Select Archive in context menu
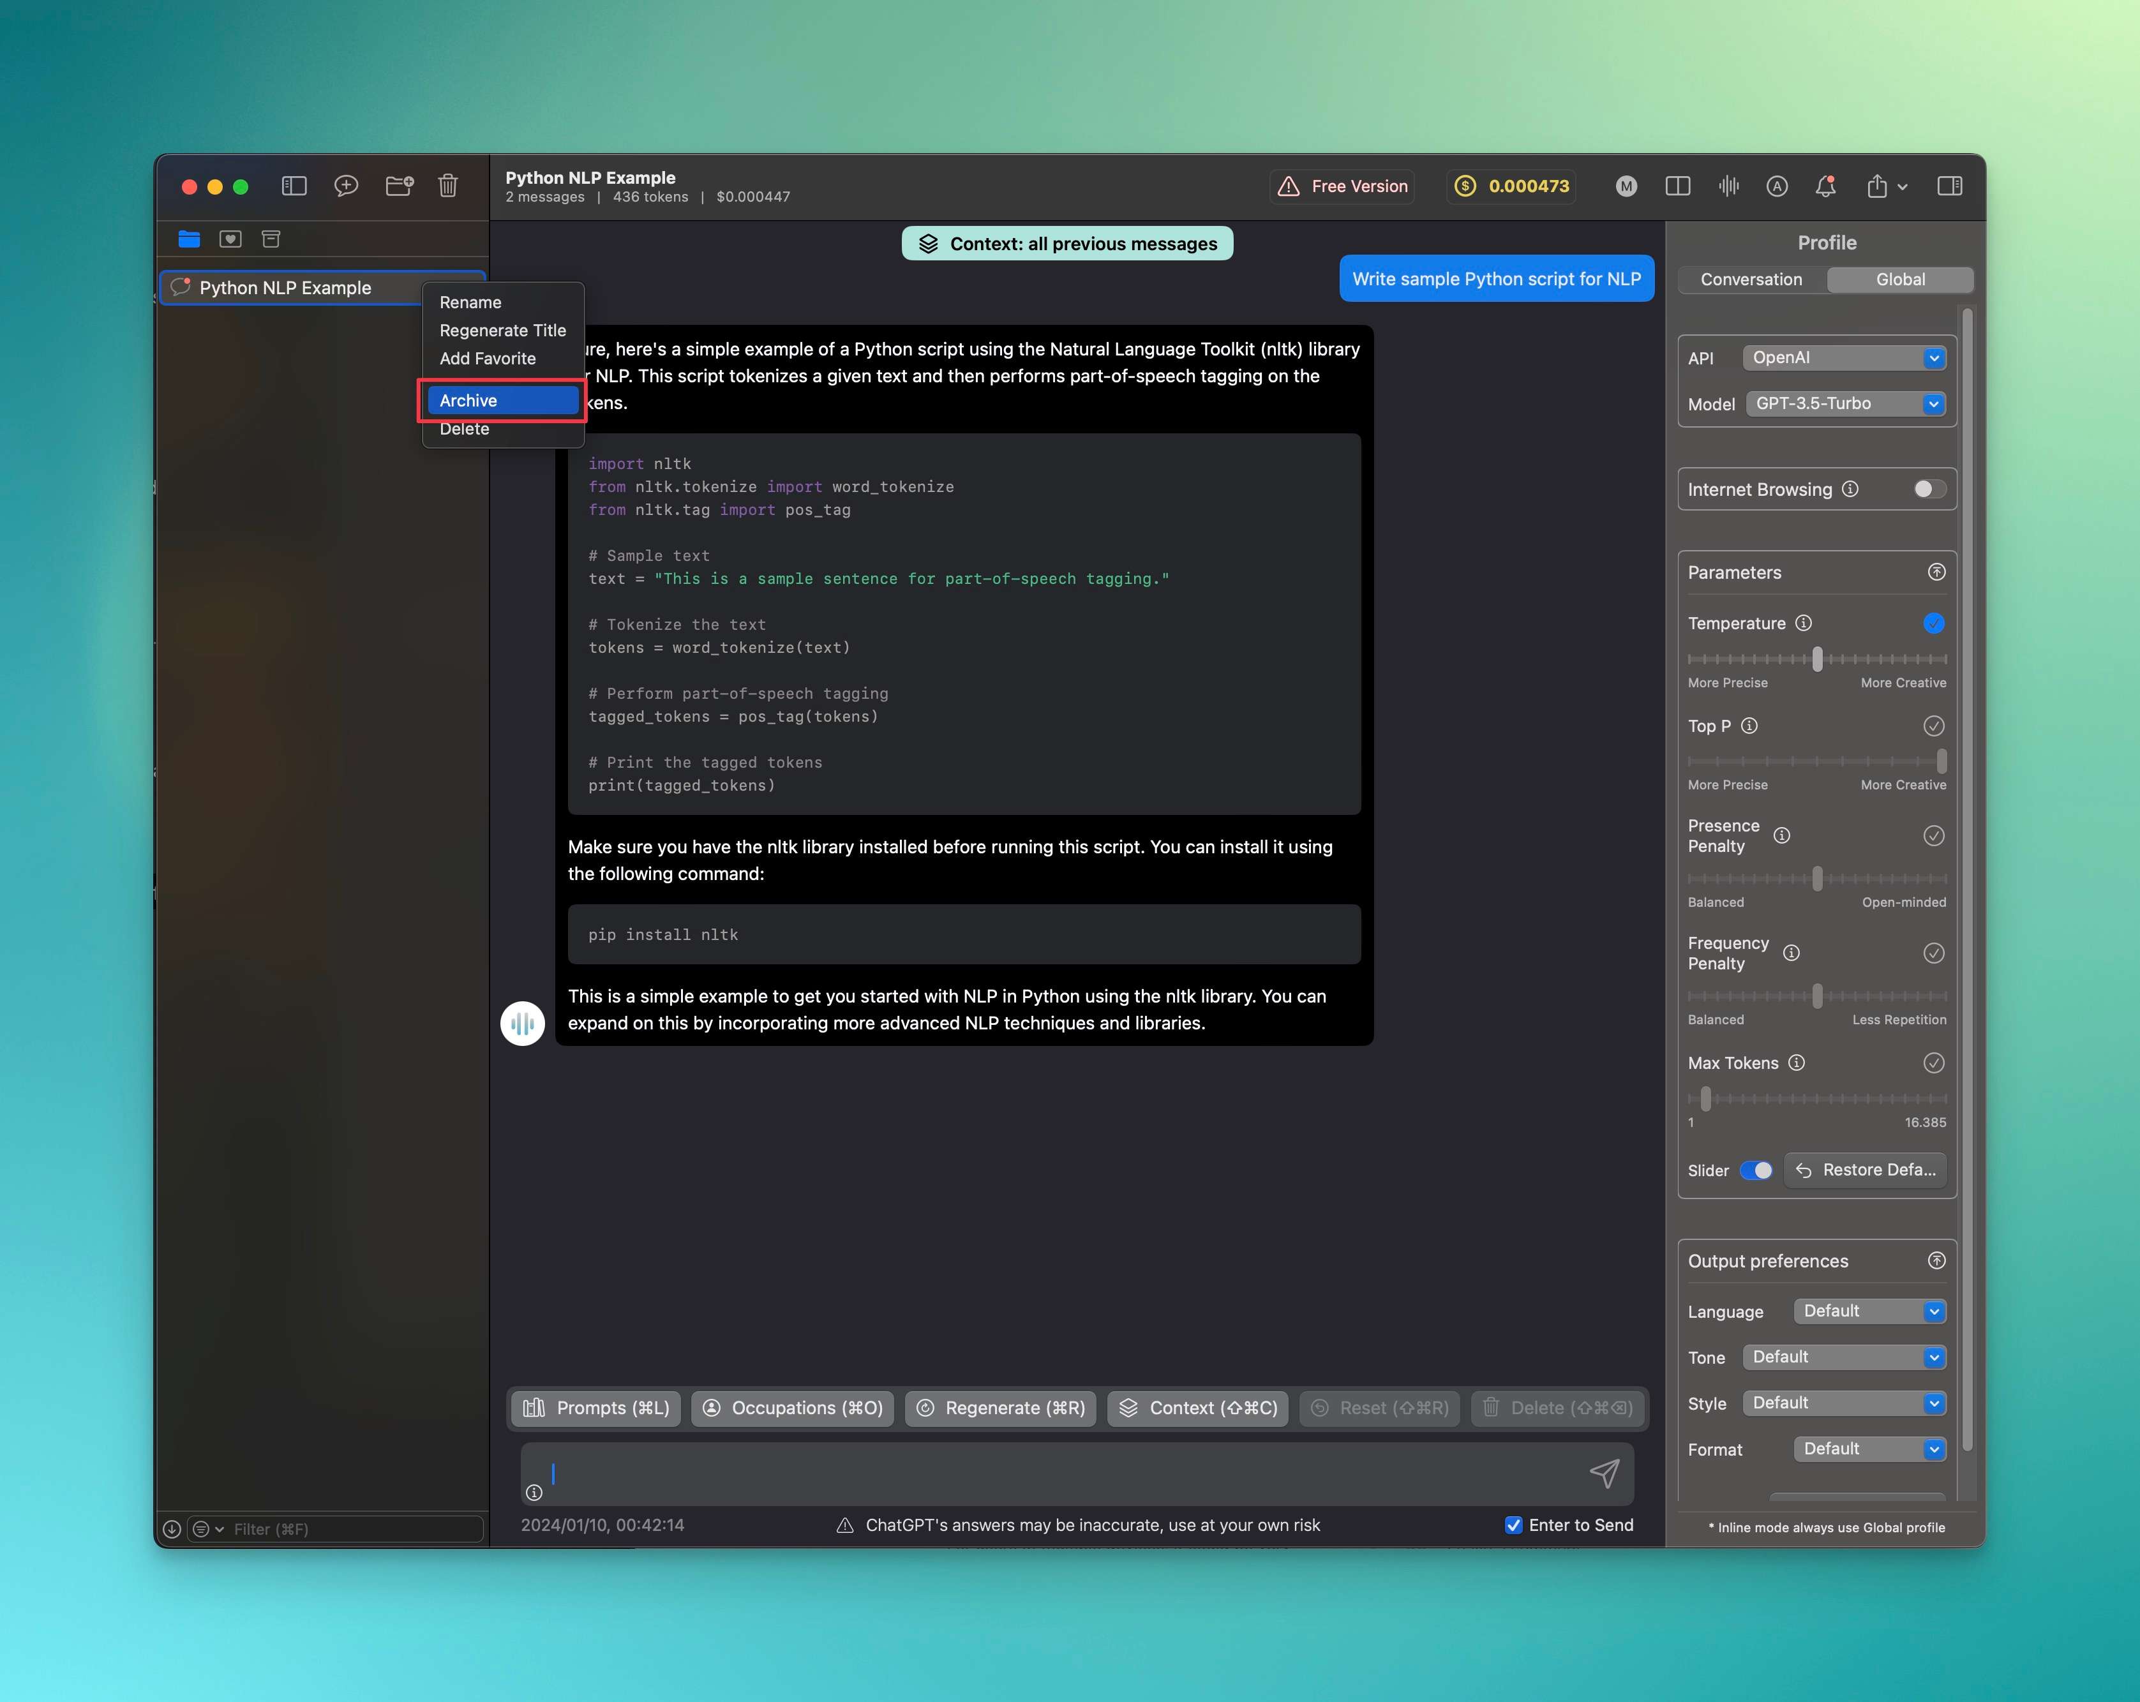Viewport: 2140px width, 1702px height. [x=503, y=400]
